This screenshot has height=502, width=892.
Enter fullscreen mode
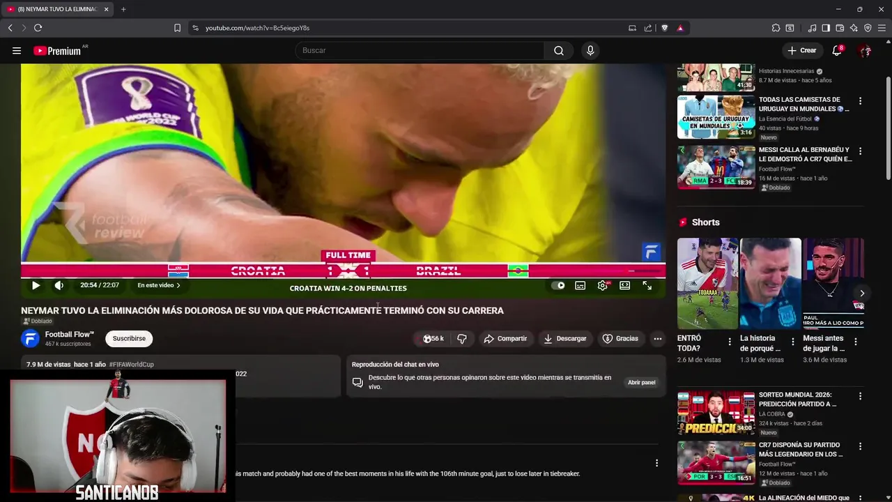pyautogui.click(x=647, y=285)
